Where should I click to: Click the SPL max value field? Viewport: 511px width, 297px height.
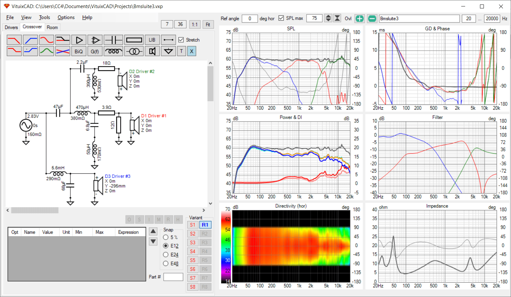click(x=314, y=18)
